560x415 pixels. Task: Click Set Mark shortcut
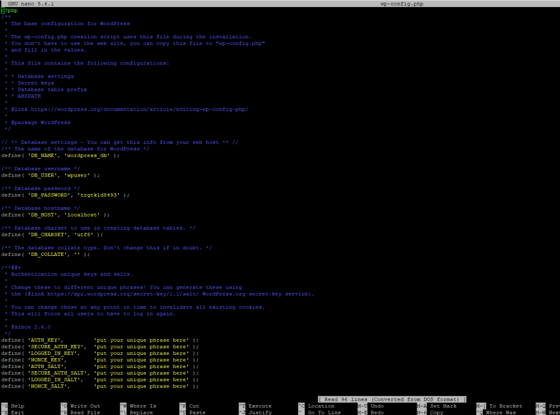pos(443,406)
